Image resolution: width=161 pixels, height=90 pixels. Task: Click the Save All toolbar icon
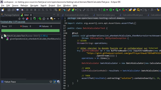pyautogui.click(x=13, y=10)
